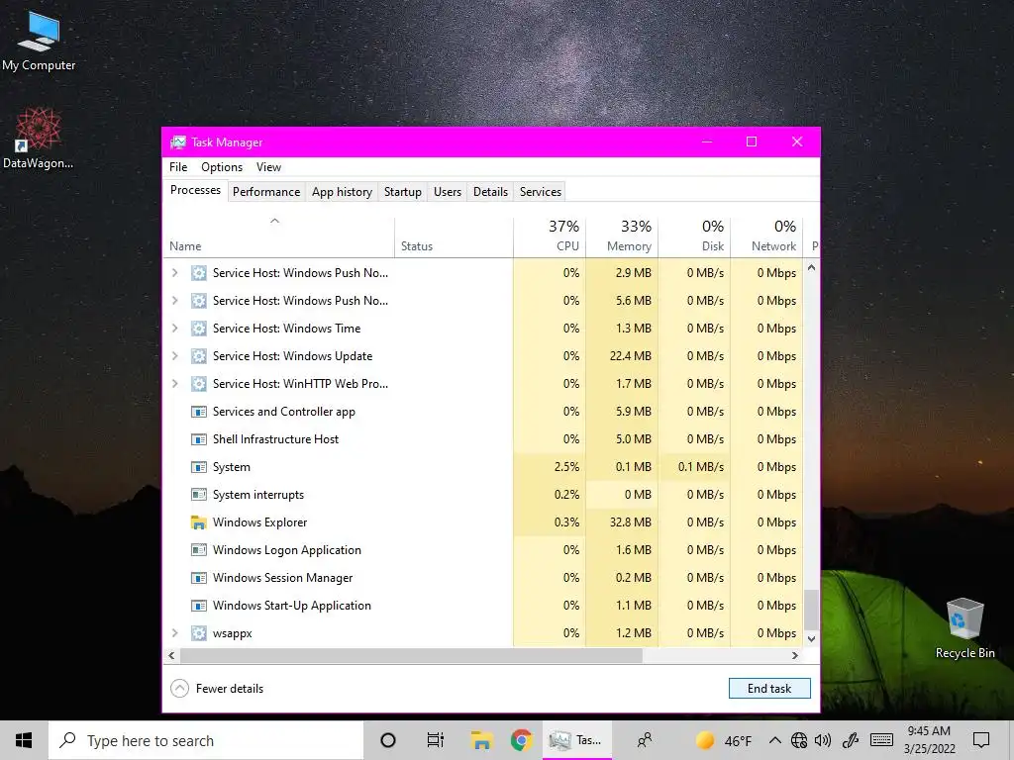Expand first Service Host: Windows Push No... row
The image size is (1014, 760).
(174, 273)
